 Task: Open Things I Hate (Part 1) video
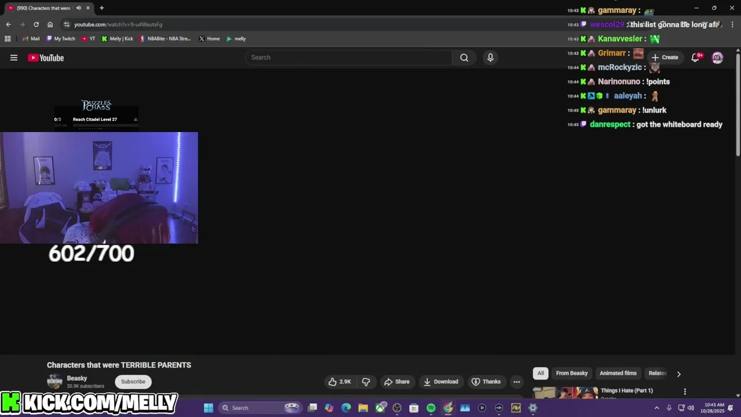[x=627, y=390]
